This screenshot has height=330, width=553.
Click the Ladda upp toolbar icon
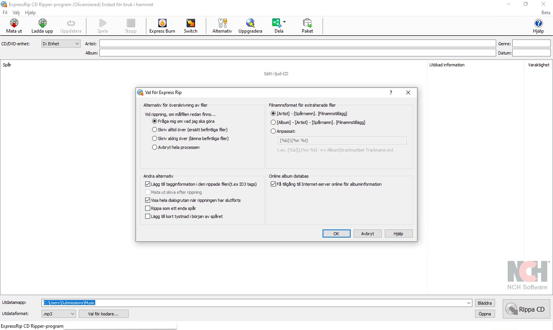pos(42,23)
